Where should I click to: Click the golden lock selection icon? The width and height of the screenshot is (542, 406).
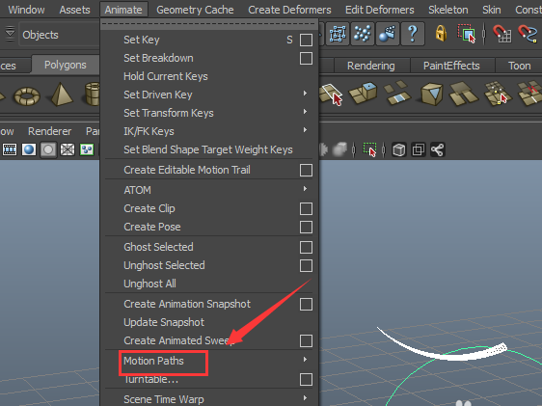[x=441, y=34]
